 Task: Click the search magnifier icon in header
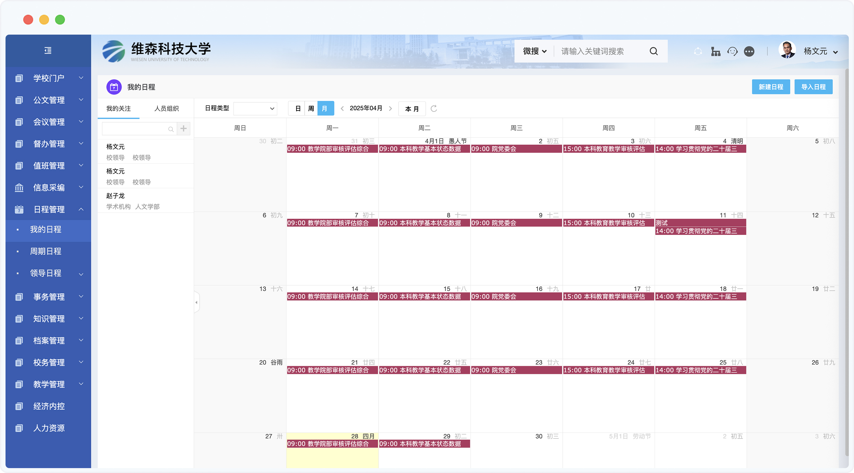tap(653, 51)
